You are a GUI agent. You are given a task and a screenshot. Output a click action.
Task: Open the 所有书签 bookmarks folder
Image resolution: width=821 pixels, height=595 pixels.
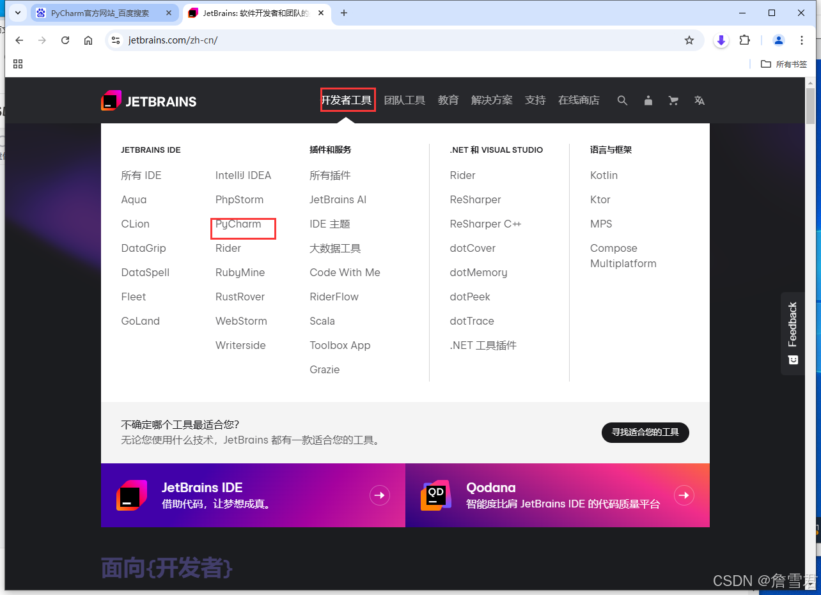[x=784, y=64]
